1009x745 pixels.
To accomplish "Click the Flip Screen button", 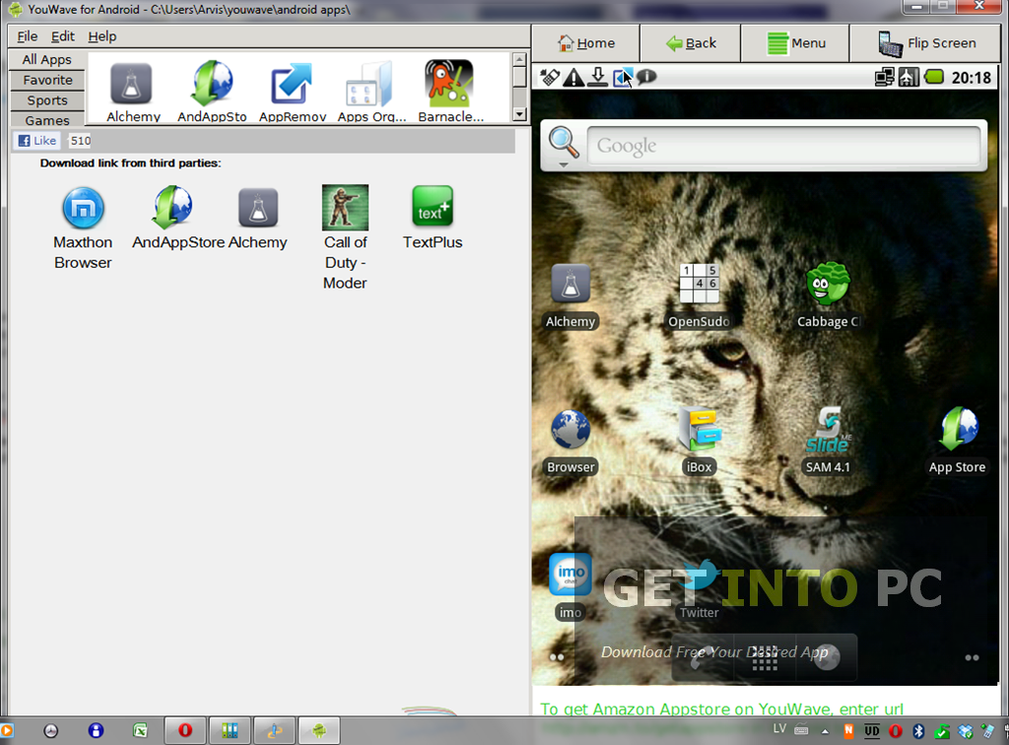I will 926,43.
